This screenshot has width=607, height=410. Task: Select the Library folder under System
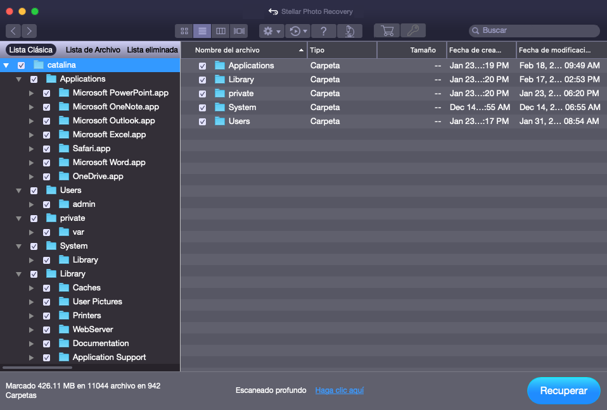(x=85, y=259)
